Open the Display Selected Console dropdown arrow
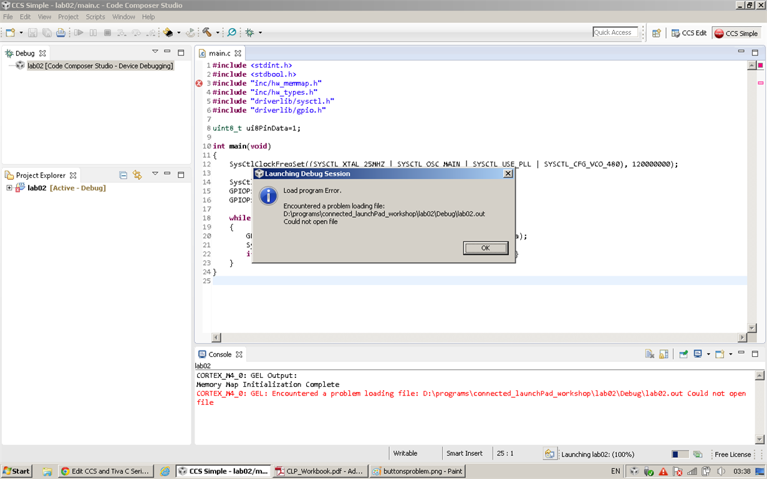Screen dimensions: 767x479 tap(708, 354)
